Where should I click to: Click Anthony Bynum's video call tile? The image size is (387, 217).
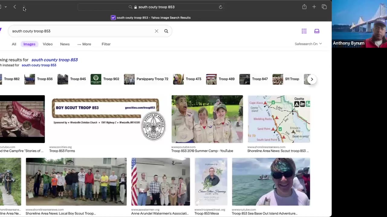tap(359, 24)
